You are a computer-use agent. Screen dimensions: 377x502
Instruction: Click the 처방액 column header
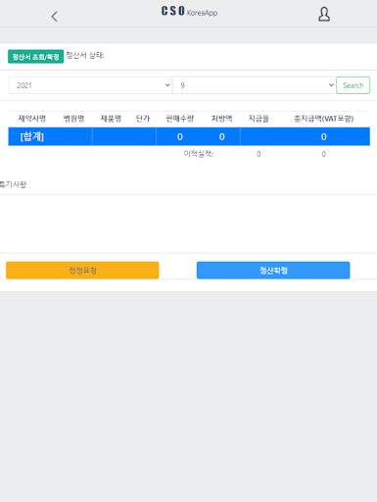pyautogui.click(x=221, y=119)
